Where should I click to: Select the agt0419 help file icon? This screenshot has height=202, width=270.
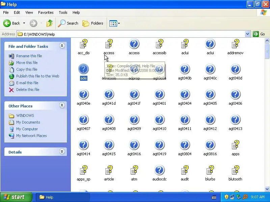coord(159,145)
